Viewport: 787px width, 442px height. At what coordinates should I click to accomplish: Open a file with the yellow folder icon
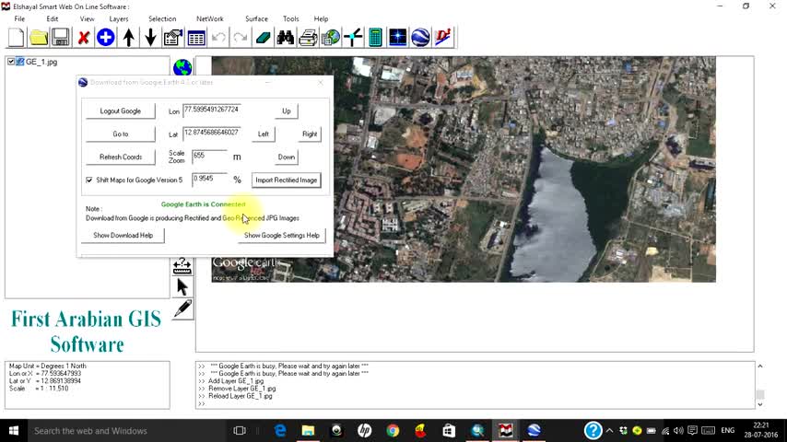[39, 38]
